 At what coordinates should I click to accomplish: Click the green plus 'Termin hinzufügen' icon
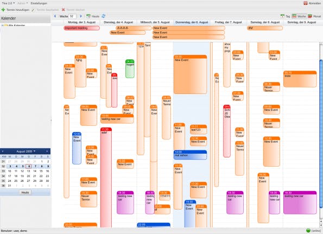(3, 10)
